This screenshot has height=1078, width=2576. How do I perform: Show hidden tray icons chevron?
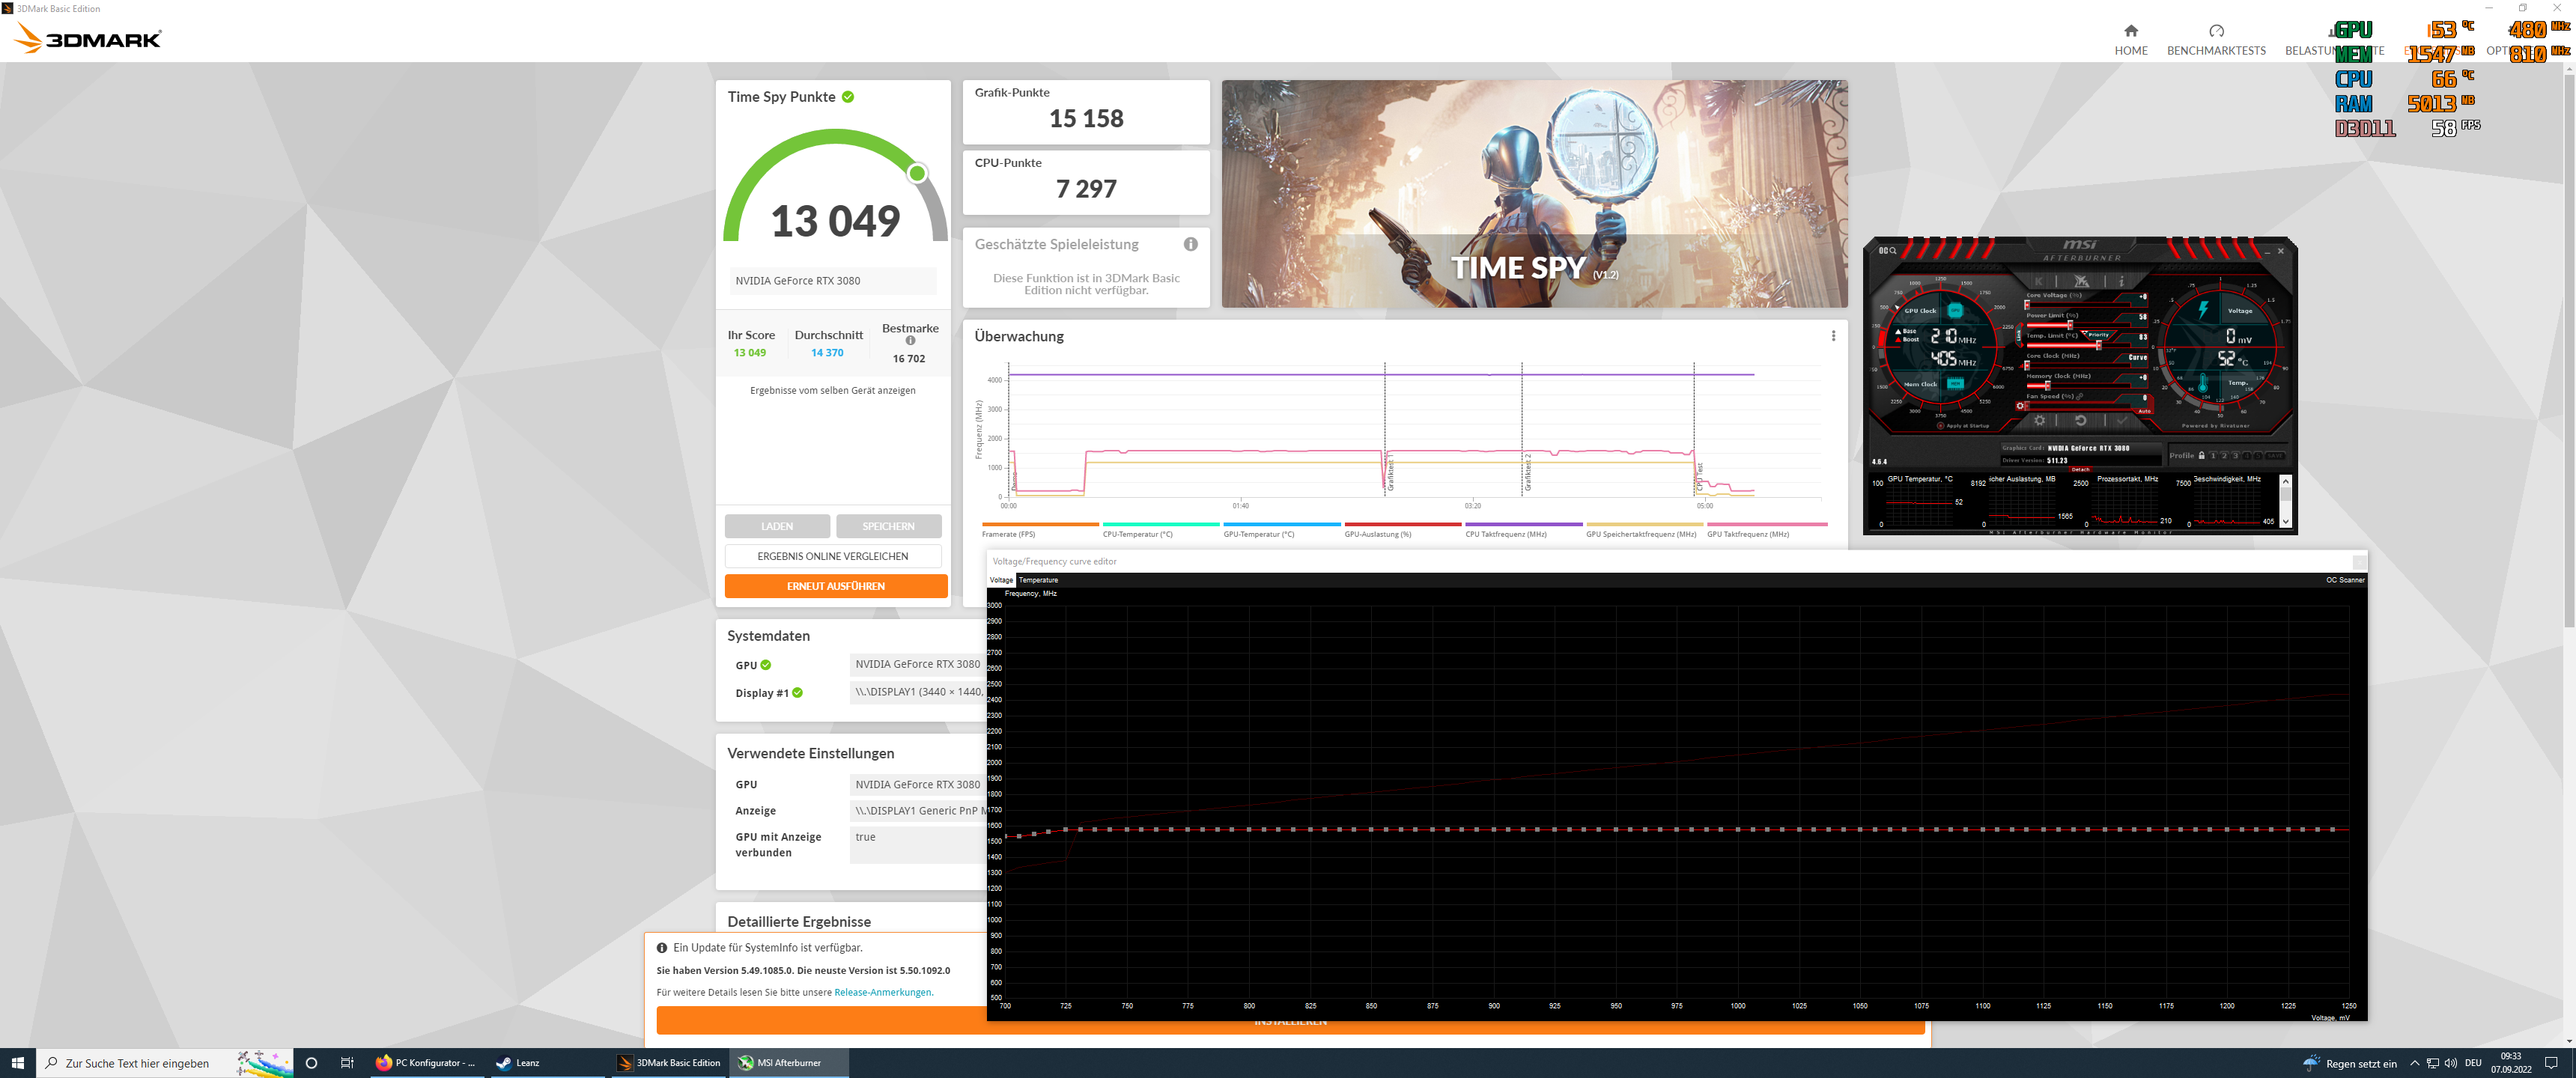click(2414, 1063)
